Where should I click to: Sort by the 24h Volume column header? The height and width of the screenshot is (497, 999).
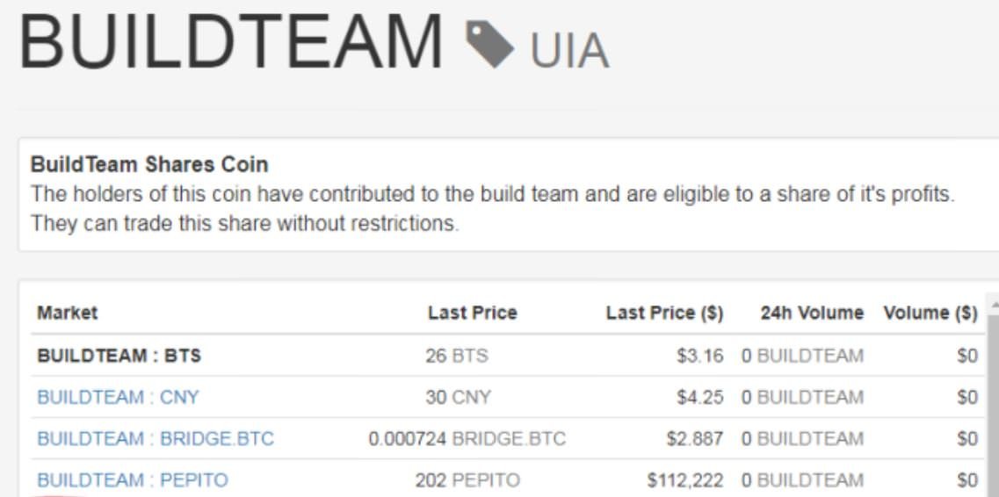pyautogui.click(x=812, y=313)
